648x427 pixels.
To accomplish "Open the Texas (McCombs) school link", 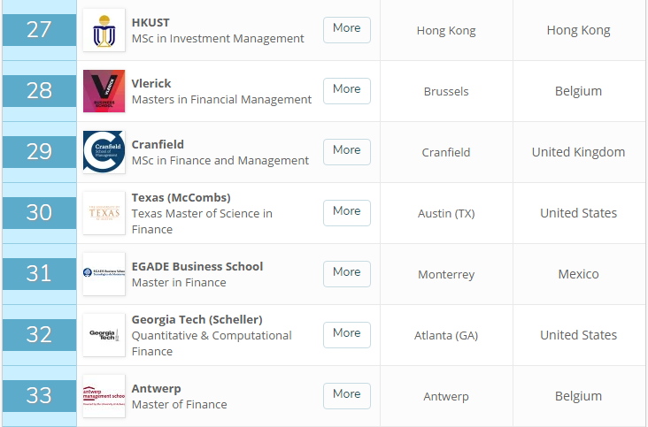I will (x=181, y=197).
